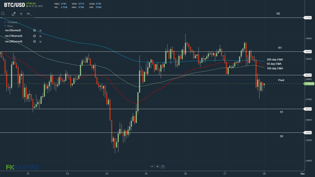Select the pencil drawing tool

[x=13, y=14]
